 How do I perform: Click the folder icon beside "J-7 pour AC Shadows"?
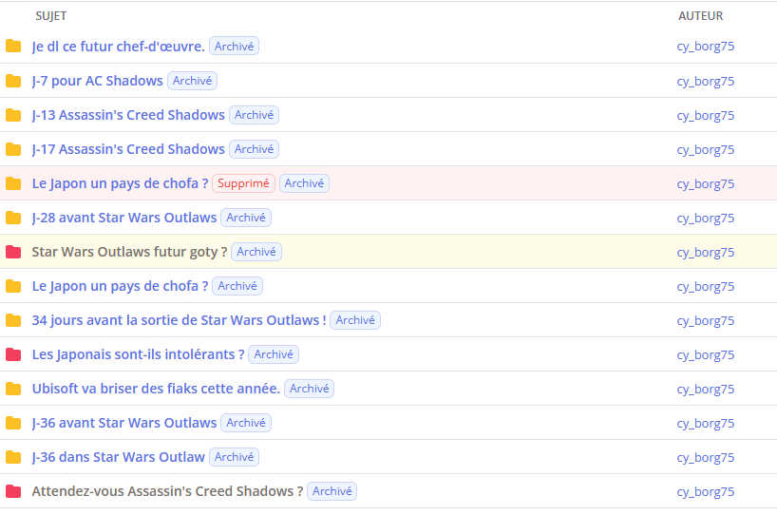[13, 81]
